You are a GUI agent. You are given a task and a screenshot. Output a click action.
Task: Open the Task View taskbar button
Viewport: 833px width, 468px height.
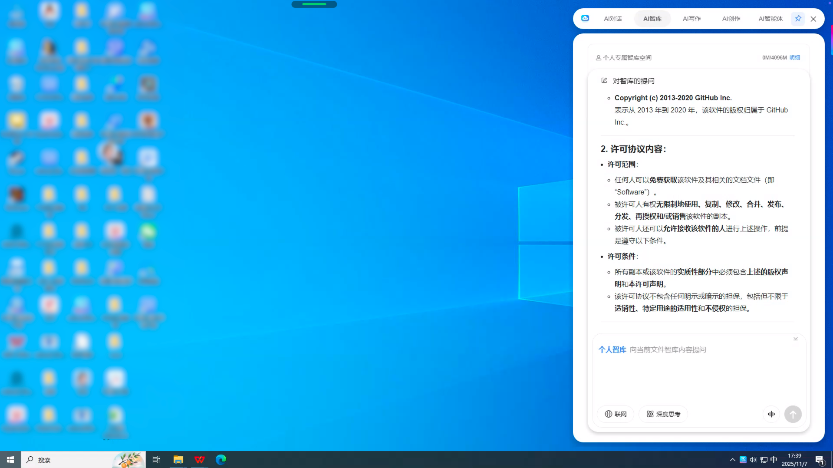pyautogui.click(x=156, y=460)
